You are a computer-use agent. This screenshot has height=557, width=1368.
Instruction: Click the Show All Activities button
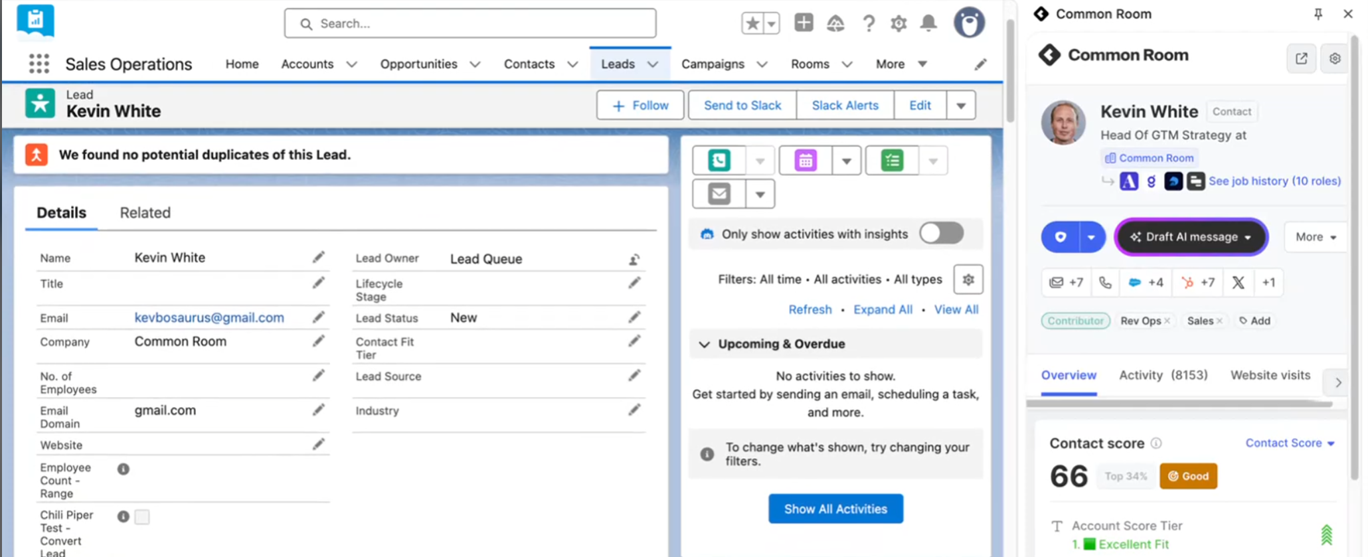click(835, 509)
